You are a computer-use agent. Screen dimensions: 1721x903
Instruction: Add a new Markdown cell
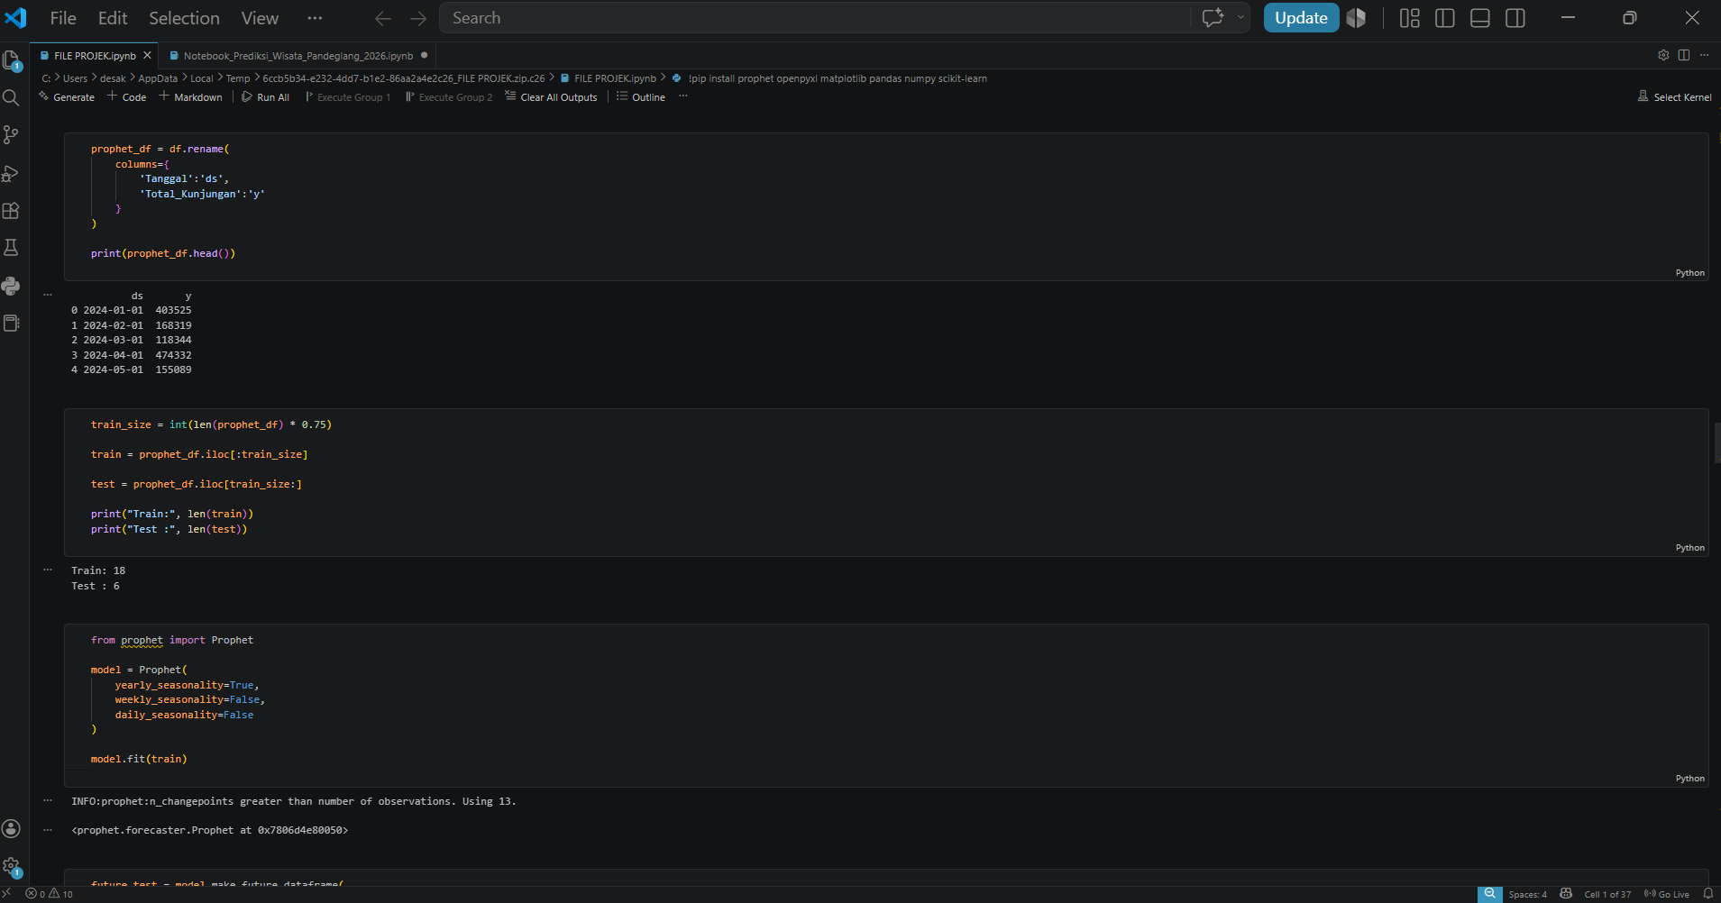(x=190, y=97)
